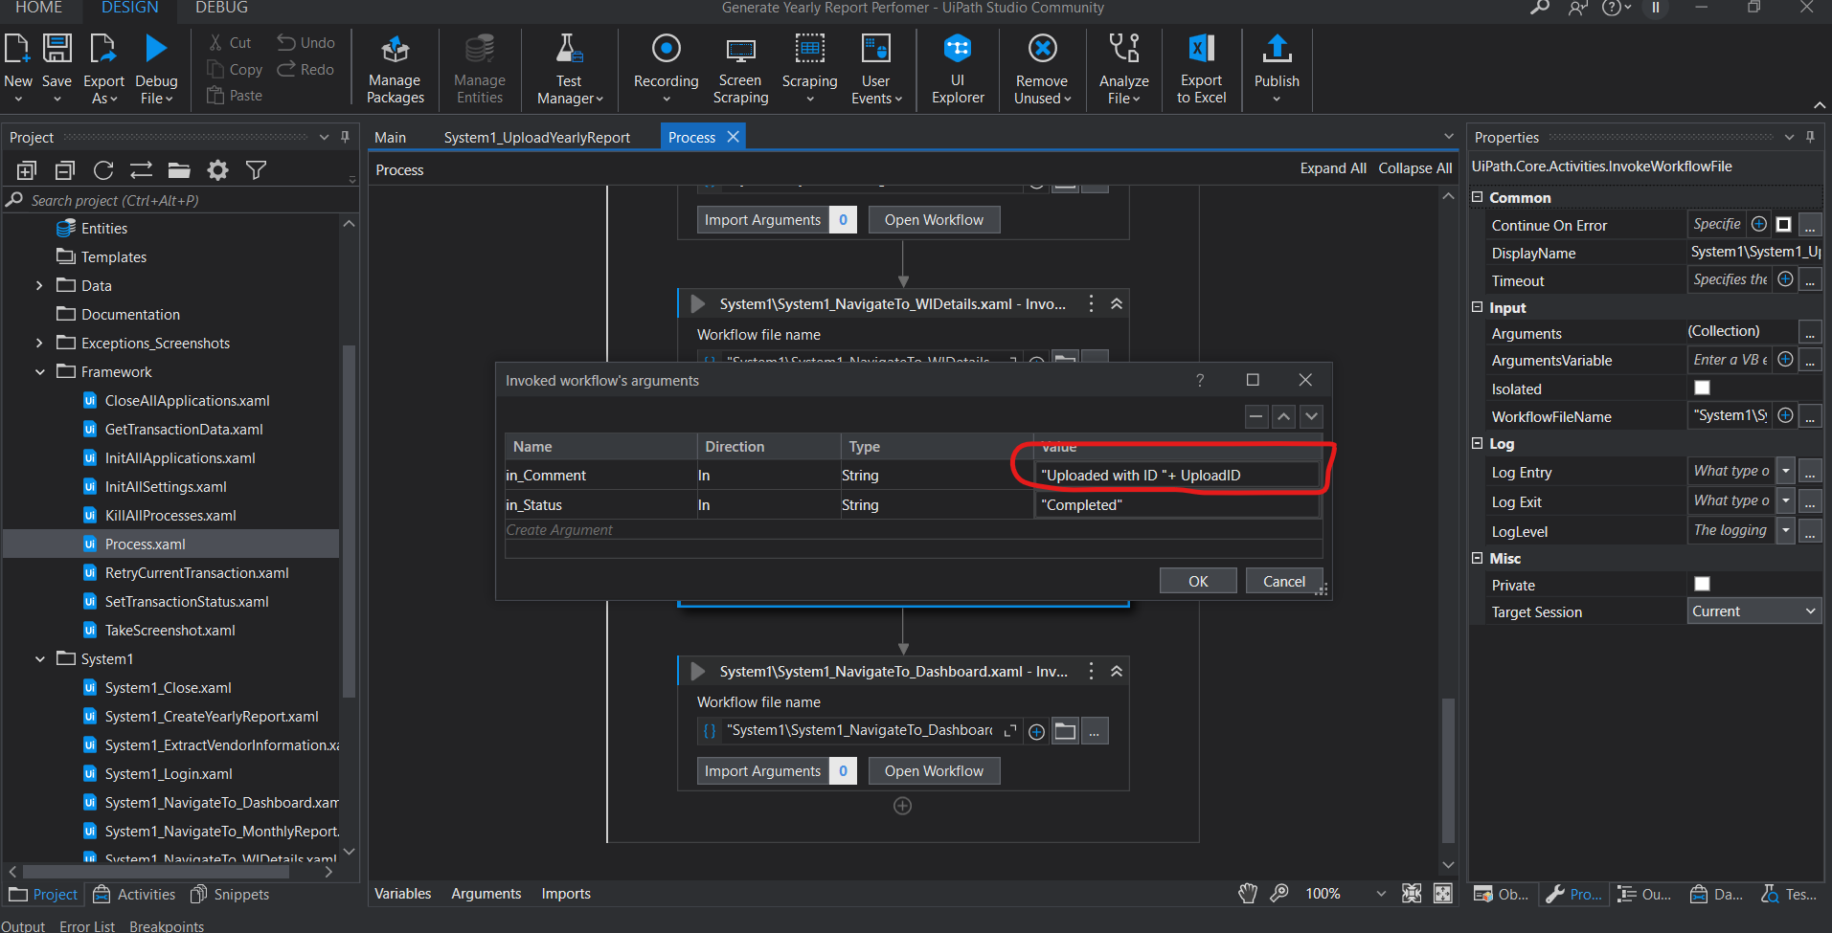Refresh the Project panel
Viewport: 1832px width, 933px height.
(x=103, y=170)
